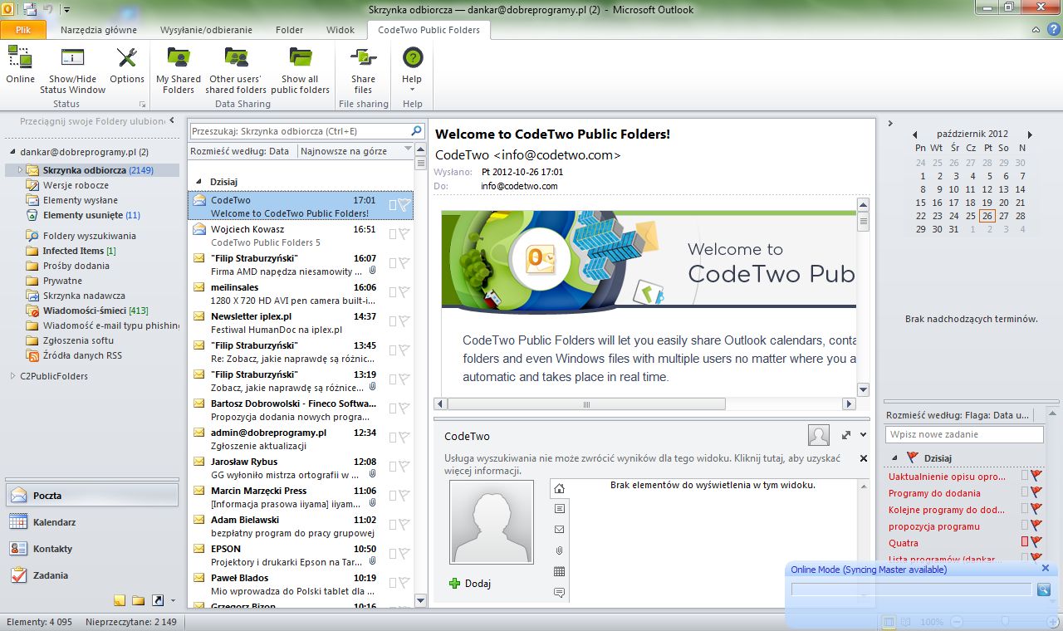Image resolution: width=1063 pixels, height=631 pixels.
Task: Collapse the People Pane chevron
Action: (864, 435)
